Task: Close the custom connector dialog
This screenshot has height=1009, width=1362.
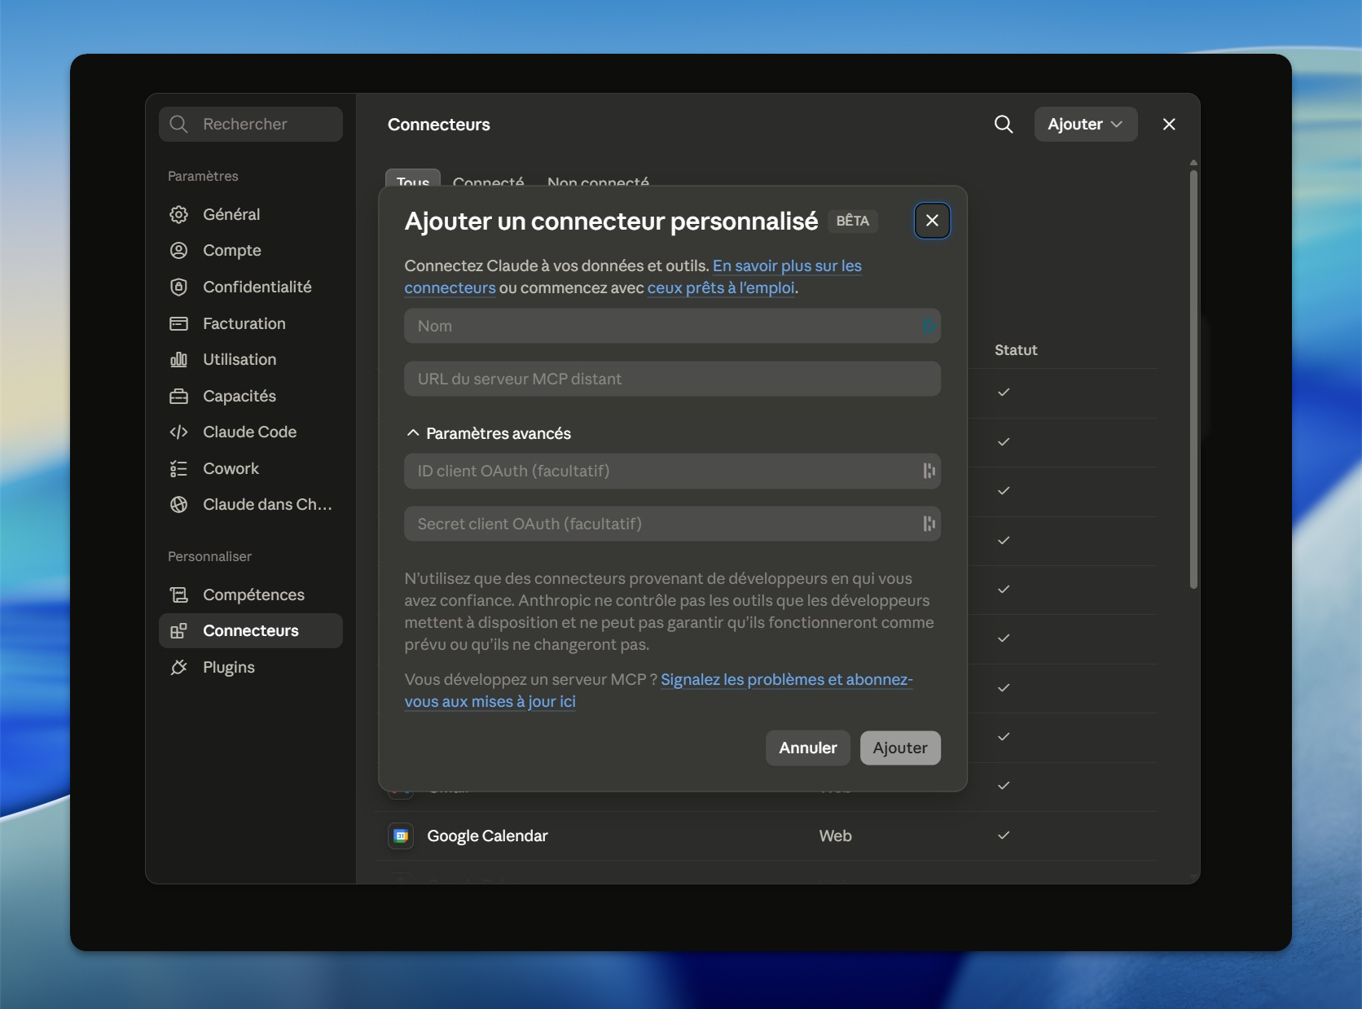Action: pyautogui.click(x=933, y=221)
